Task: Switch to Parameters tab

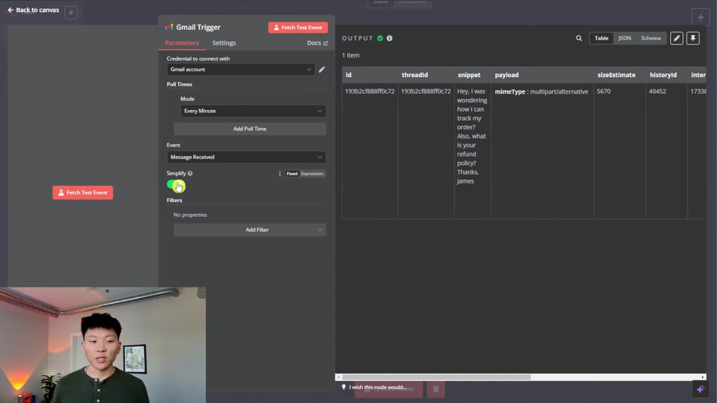Action: tap(182, 43)
